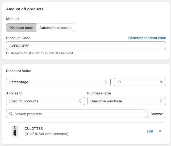
Task: Focus the AVERAGE50 discount code field
Action: (86, 46)
